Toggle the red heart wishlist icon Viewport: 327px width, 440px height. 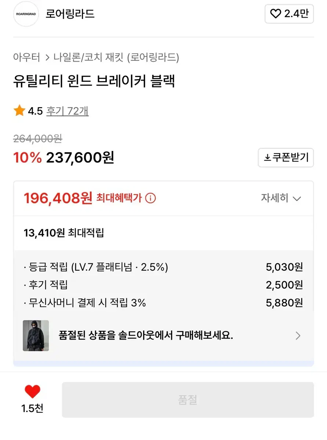coord(32,392)
